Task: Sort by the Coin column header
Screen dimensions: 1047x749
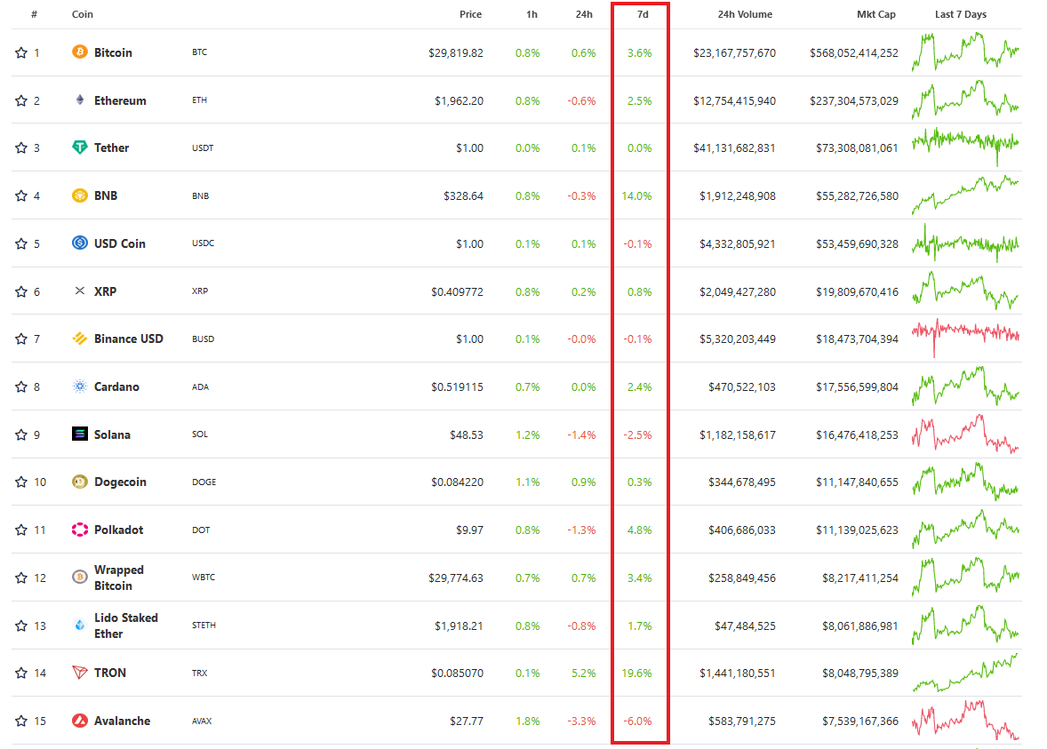Action: [x=82, y=14]
